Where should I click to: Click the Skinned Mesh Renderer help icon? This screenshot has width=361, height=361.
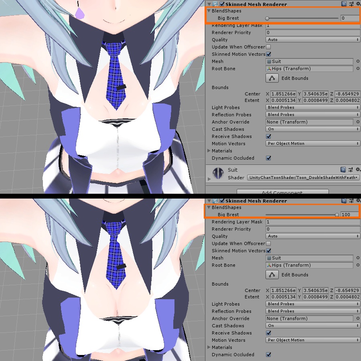[x=344, y=4]
